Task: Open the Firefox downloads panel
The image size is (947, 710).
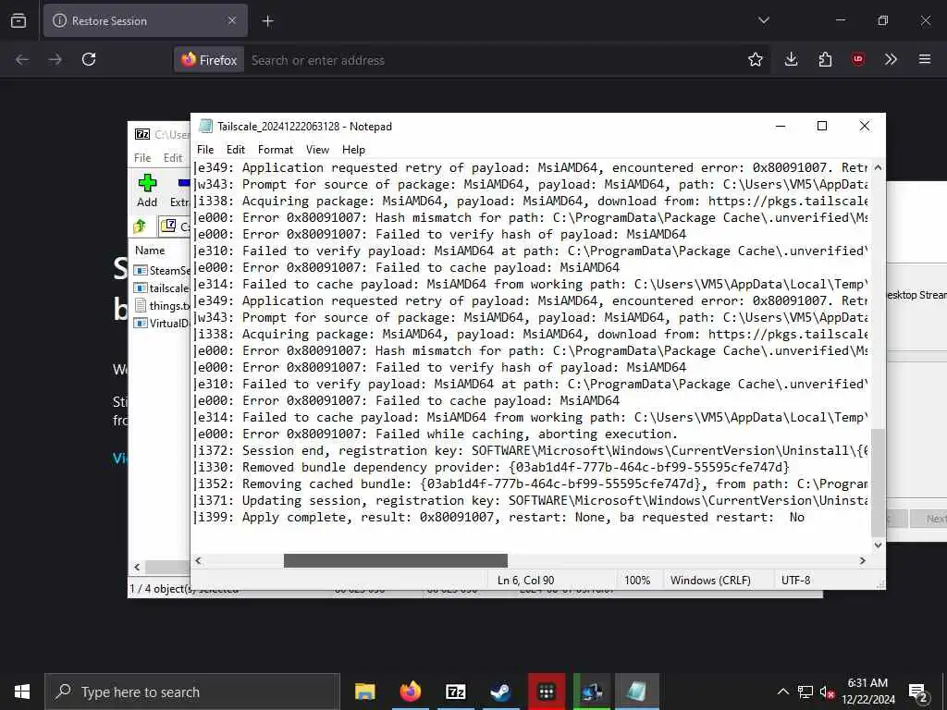Action: pos(792,60)
